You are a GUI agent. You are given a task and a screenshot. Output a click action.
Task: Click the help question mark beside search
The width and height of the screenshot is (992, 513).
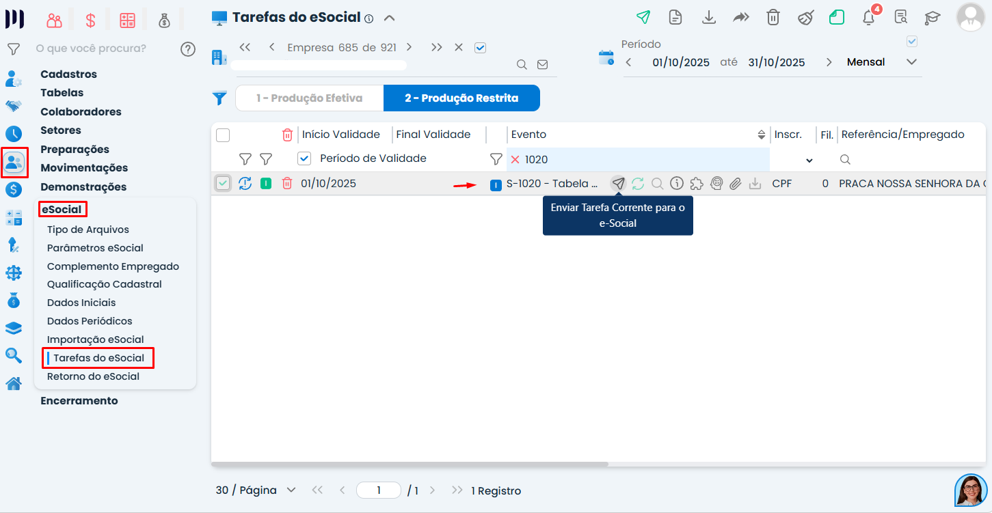(x=188, y=49)
